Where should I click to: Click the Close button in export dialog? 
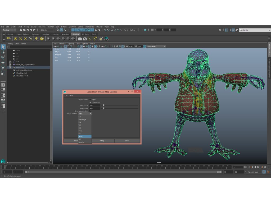pyautogui.click(x=127, y=141)
